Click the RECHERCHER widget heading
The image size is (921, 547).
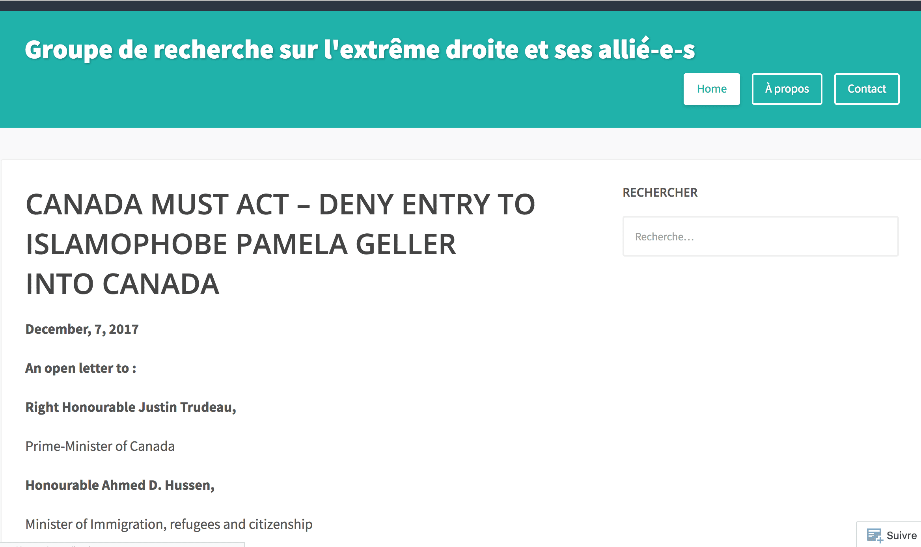pyautogui.click(x=660, y=192)
